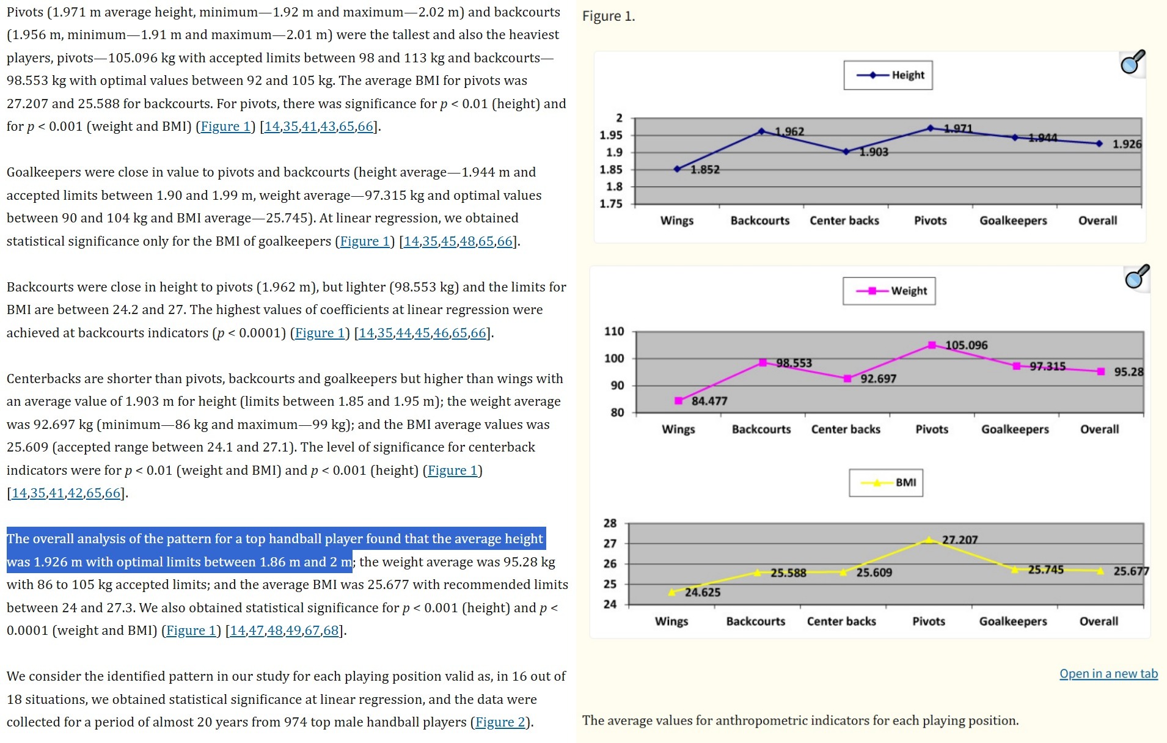Click the 24.625 data label on BMI chart
This screenshot has height=743, width=1167.
[x=703, y=593]
